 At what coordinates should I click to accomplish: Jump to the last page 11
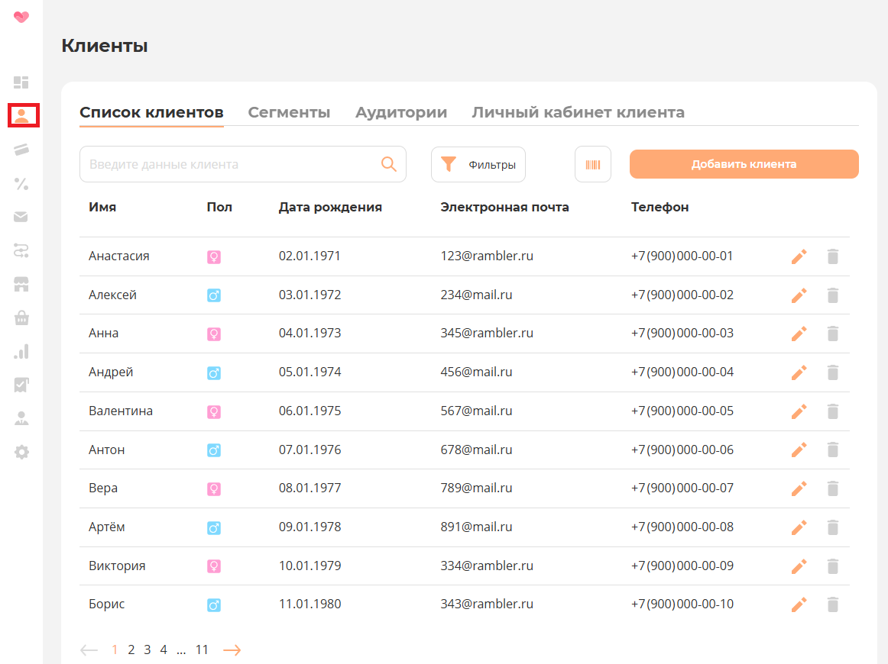tap(202, 649)
